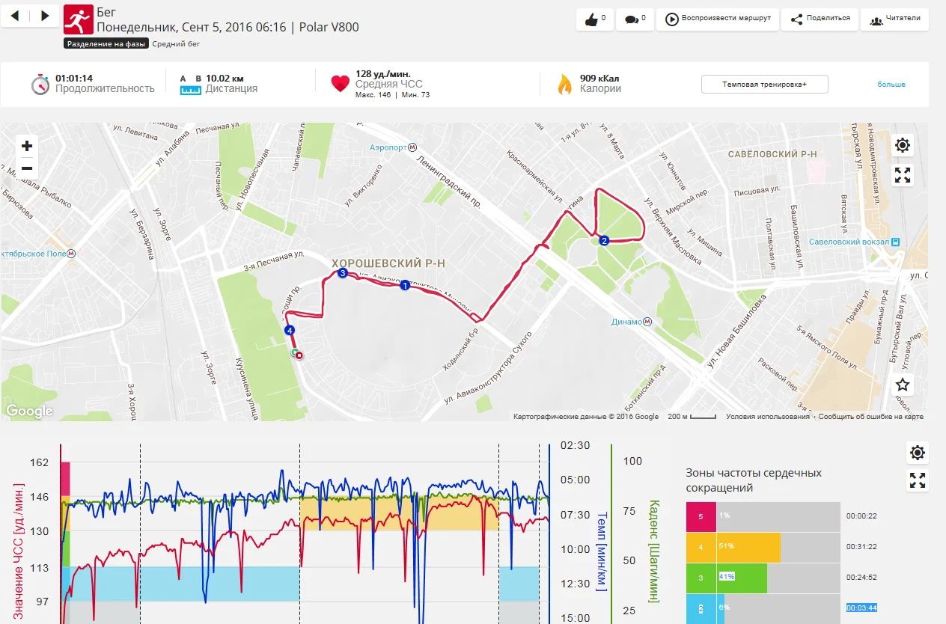Click the Поделиться share button
The image size is (946, 624).
(x=820, y=19)
